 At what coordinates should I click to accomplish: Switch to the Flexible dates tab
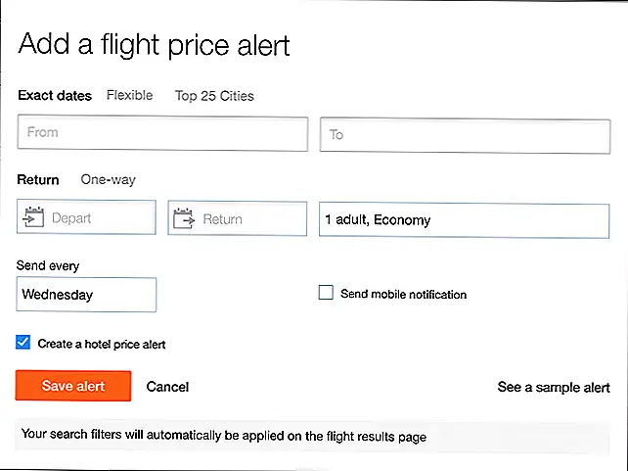pos(129,95)
